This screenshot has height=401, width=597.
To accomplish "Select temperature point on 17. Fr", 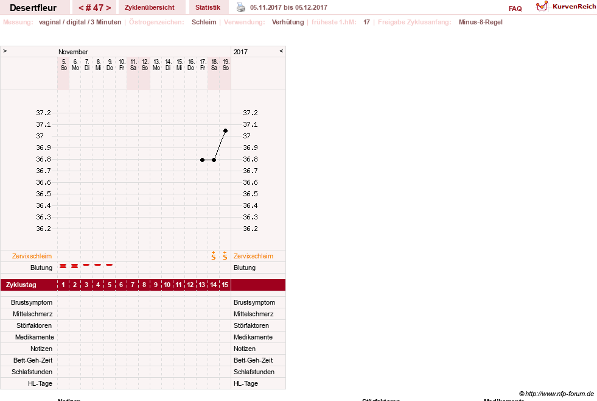I will (202, 160).
